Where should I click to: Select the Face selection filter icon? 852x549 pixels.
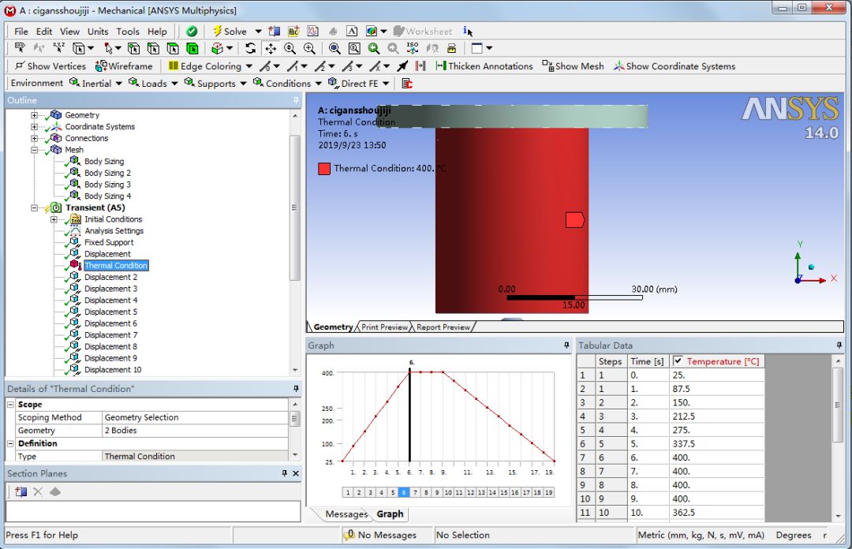173,48
